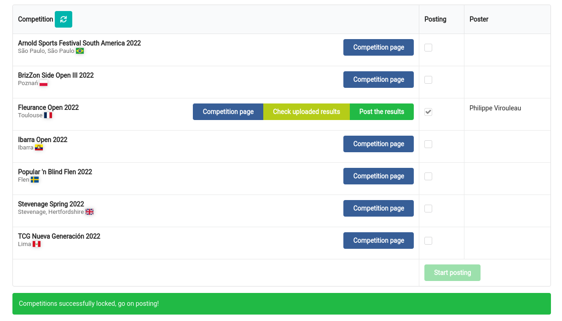Viewport: 562px width, 321px height.
Task: Click the Competition column header text
Action: (x=35, y=19)
